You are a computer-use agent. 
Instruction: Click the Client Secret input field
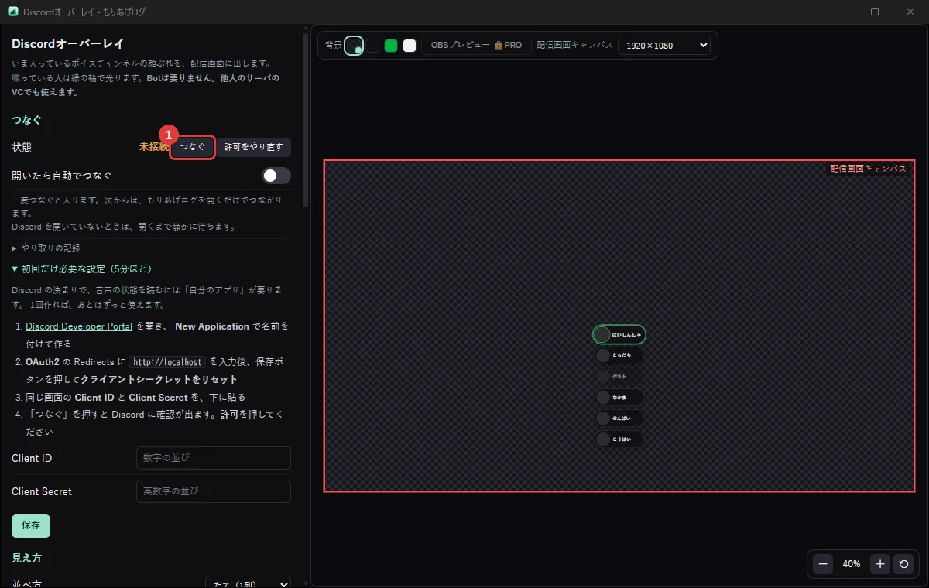(x=213, y=491)
